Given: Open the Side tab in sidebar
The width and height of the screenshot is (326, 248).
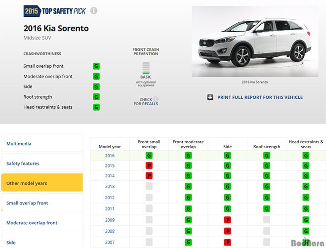Looking at the screenshot, I should (42, 241).
